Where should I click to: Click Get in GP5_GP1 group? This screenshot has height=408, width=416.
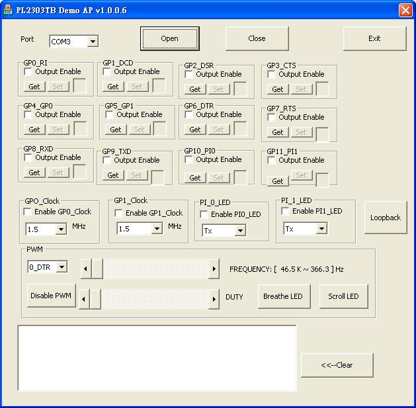click(x=116, y=130)
